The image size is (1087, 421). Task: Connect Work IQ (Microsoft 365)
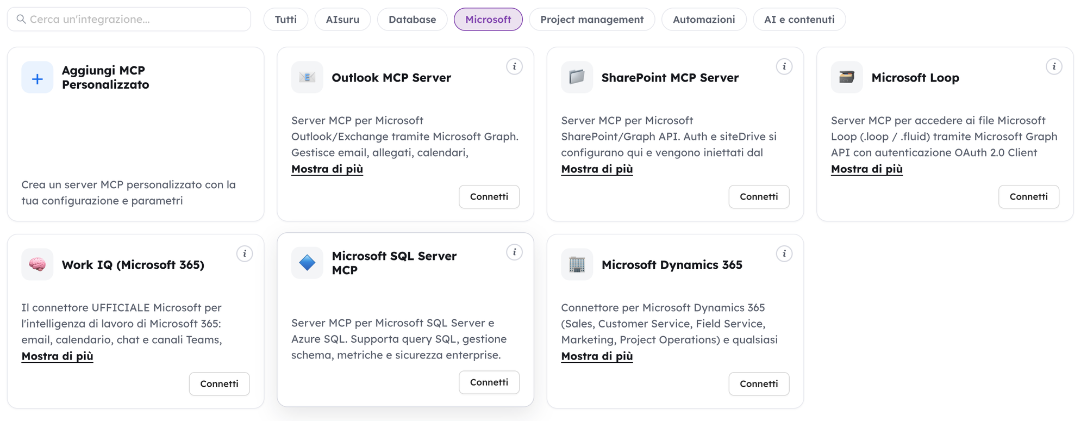click(220, 383)
